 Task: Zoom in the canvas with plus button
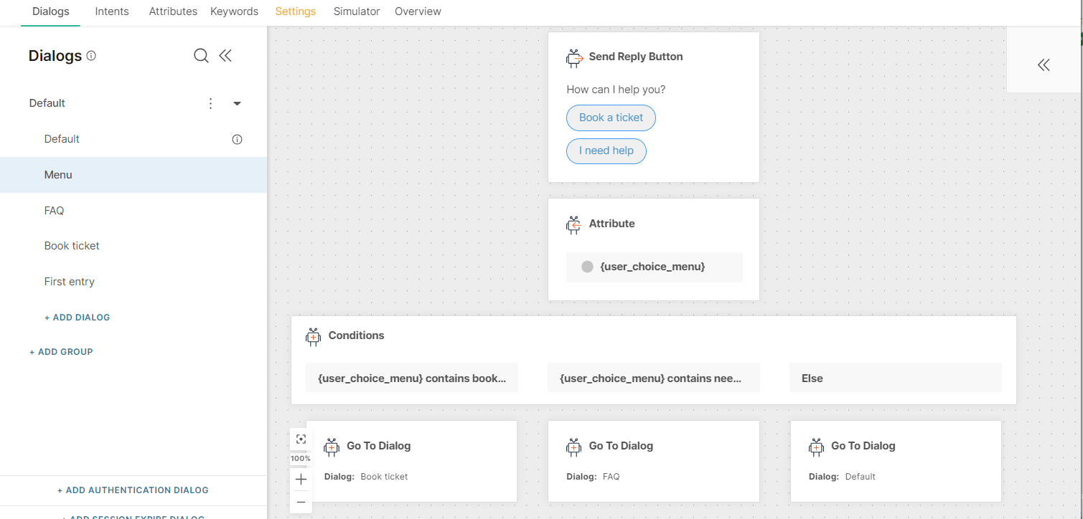click(301, 479)
